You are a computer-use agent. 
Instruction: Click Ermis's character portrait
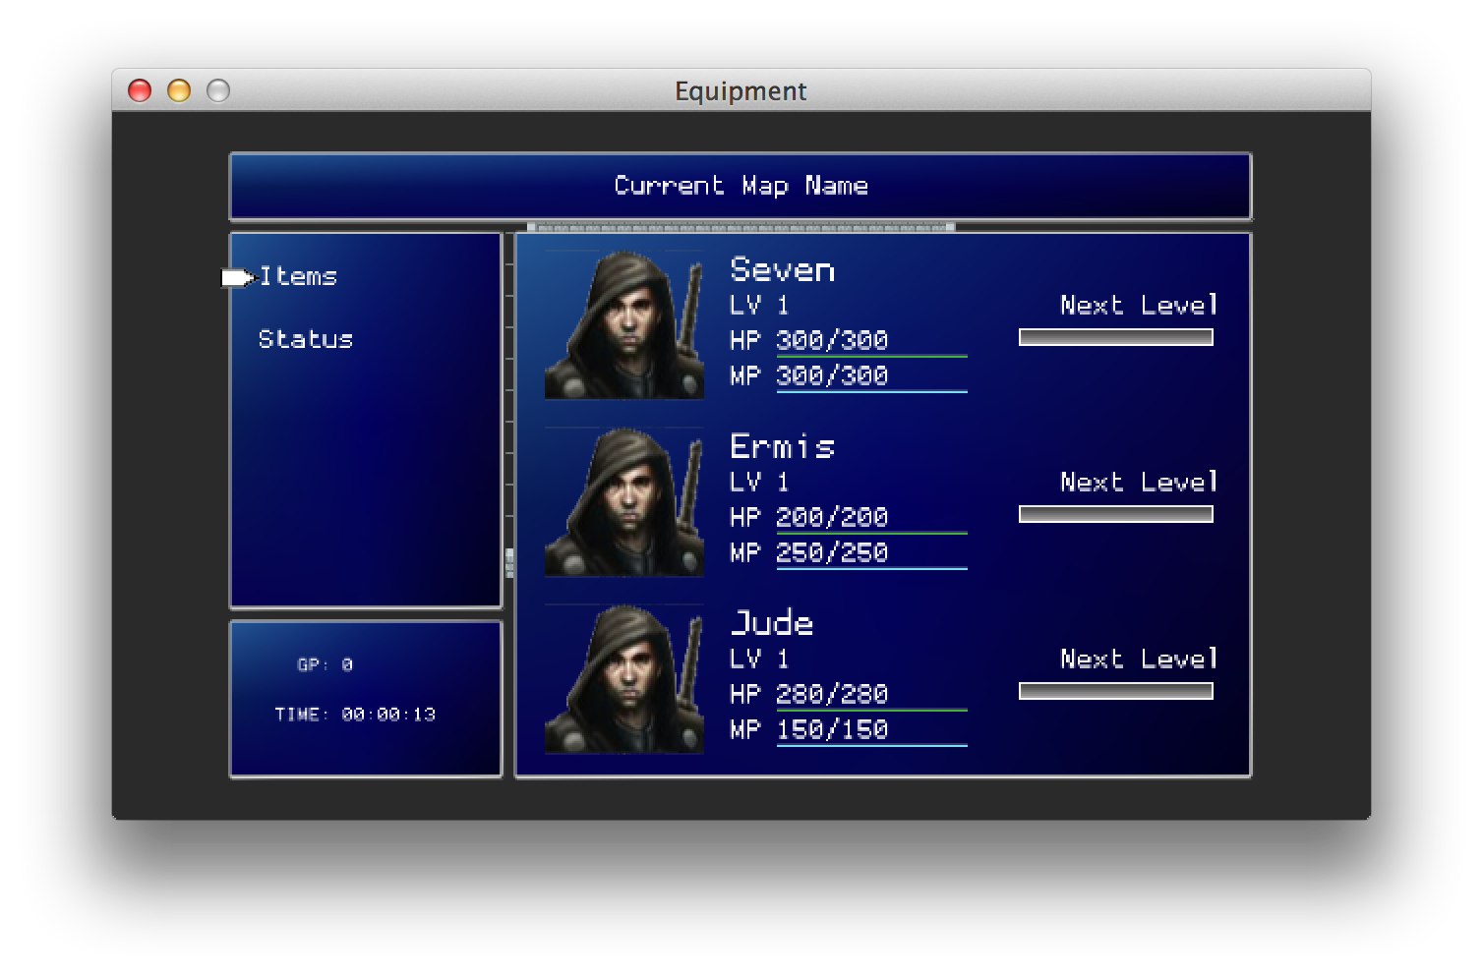coord(624,501)
